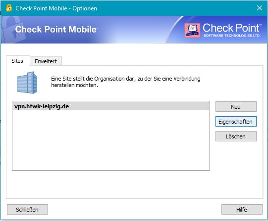Screen dimensions: 268x221
Task: Open the Erweitert tab
Action: pos(46,61)
